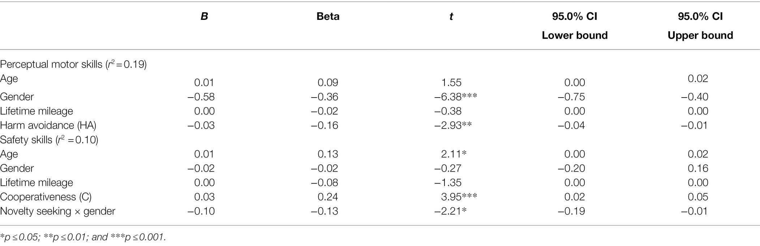This screenshot has width=760, height=246.
Task: Click the t column header
Action: click(x=451, y=16)
